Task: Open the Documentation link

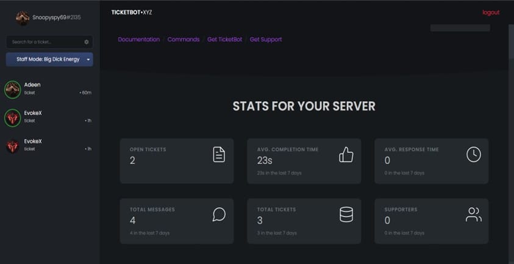Action: 139,40
